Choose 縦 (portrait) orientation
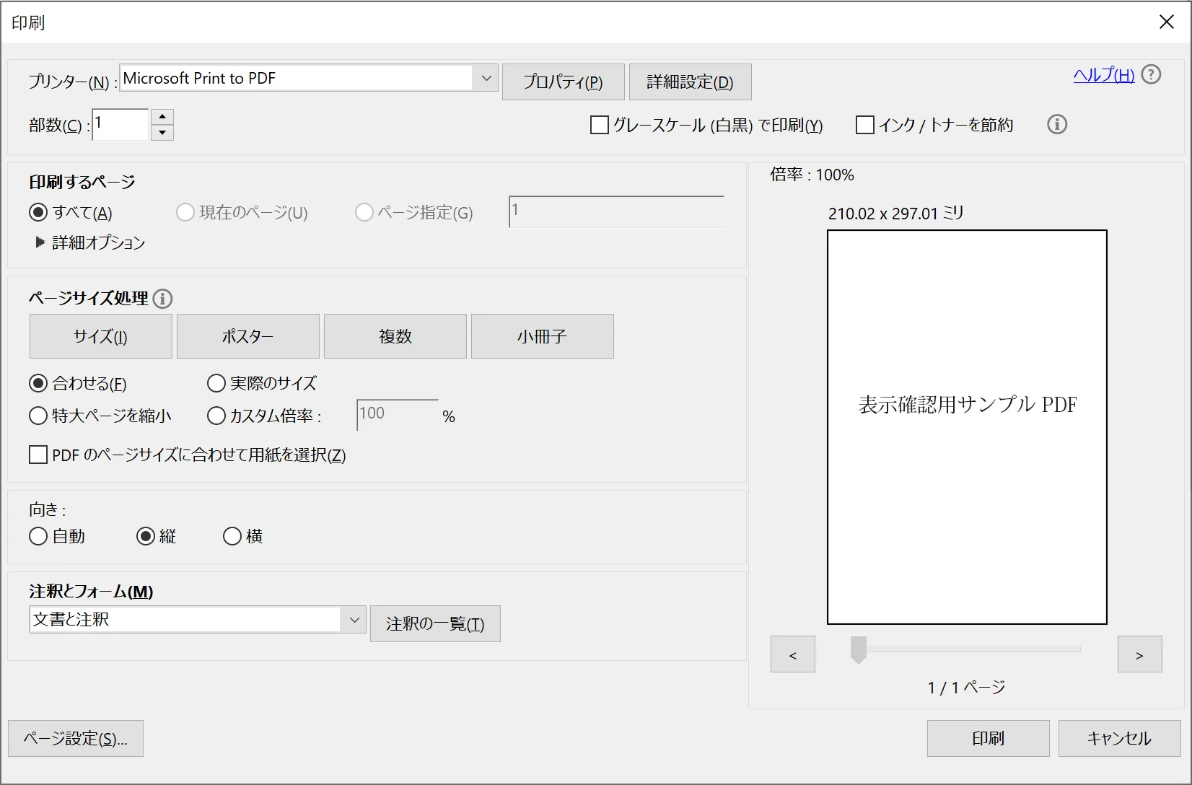This screenshot has width=1192, height=785. (146, 536)
